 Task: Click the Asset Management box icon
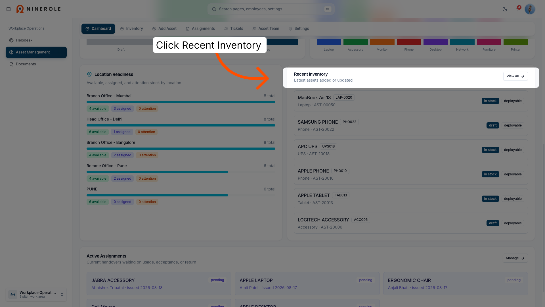(11, 52)
